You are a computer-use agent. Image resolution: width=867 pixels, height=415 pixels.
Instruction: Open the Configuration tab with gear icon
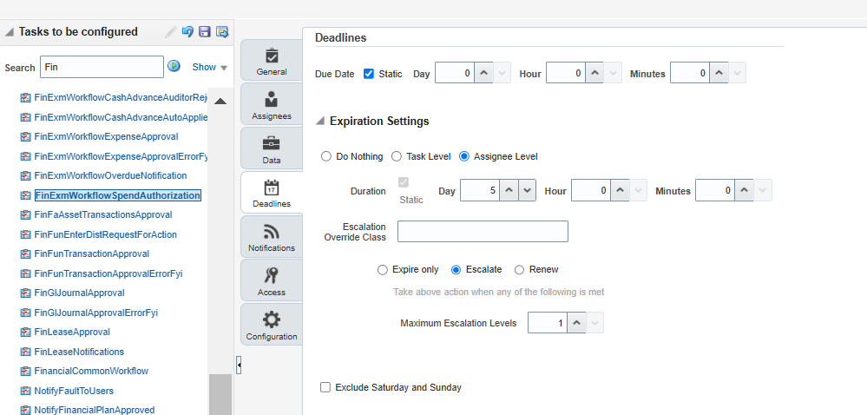point(272,325)
